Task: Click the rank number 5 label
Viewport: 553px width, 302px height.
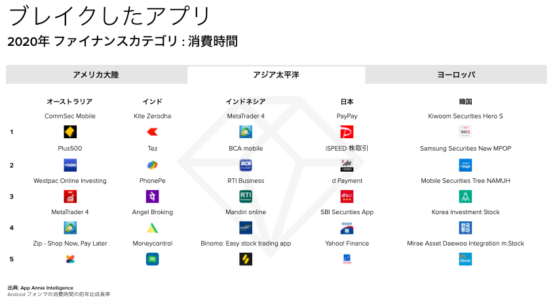Action: [x=12, y=259]
